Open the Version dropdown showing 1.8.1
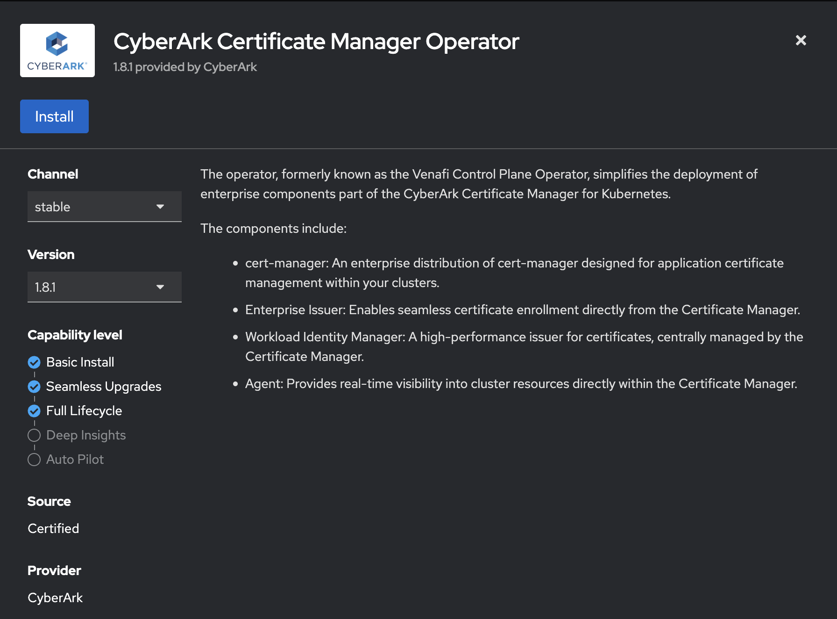Image resolution: width=837 pixels, height=619 pixels. coord(105,287)
